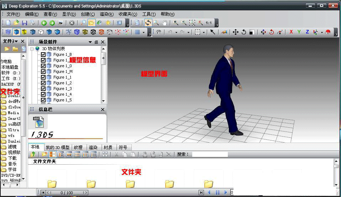Uncheck Figure 1_2 checkbox
341x197 pixels.
coord(43,83)
